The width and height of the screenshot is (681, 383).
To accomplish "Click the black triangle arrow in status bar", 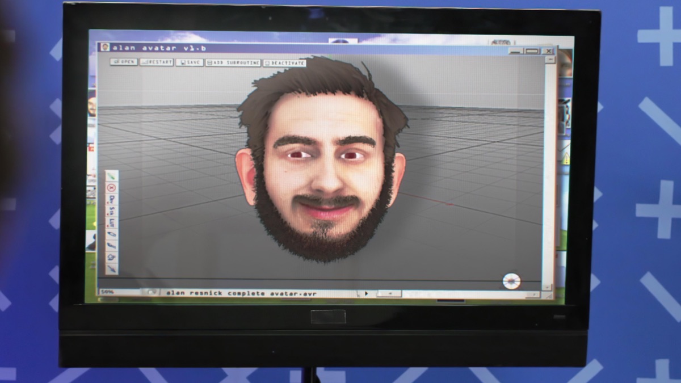I will point(367,293).
